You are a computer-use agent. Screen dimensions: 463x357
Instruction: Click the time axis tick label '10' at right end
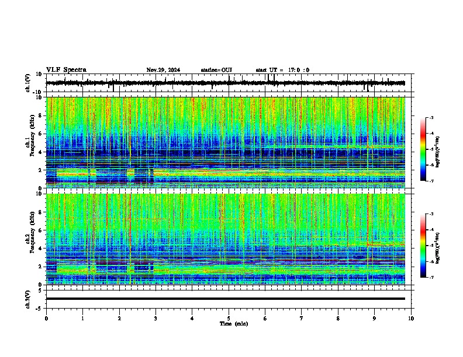click(411, 318)
